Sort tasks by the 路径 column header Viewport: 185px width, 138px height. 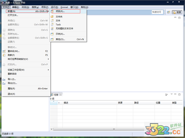pos(144,103)
